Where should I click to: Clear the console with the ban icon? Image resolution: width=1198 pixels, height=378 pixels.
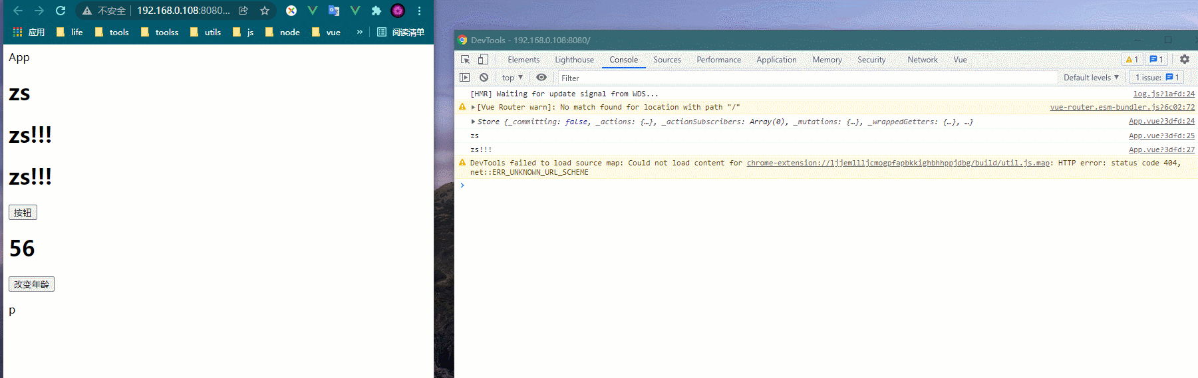484,78
